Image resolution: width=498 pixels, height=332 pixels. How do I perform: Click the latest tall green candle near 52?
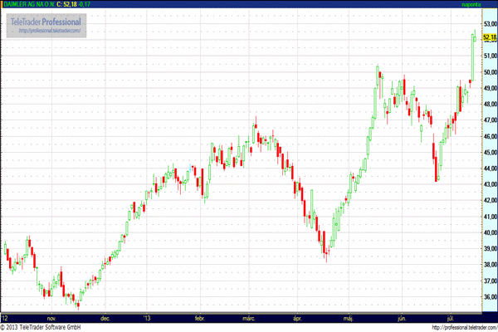472,58
